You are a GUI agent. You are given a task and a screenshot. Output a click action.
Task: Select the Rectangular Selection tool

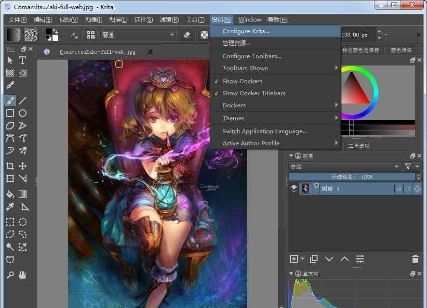[10, 222]
